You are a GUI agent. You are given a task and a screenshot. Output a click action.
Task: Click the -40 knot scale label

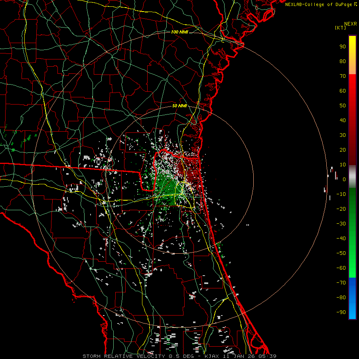(341, 239)
